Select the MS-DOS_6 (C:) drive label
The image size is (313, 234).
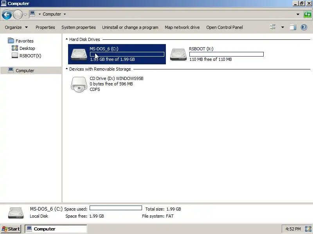[104, 49]
